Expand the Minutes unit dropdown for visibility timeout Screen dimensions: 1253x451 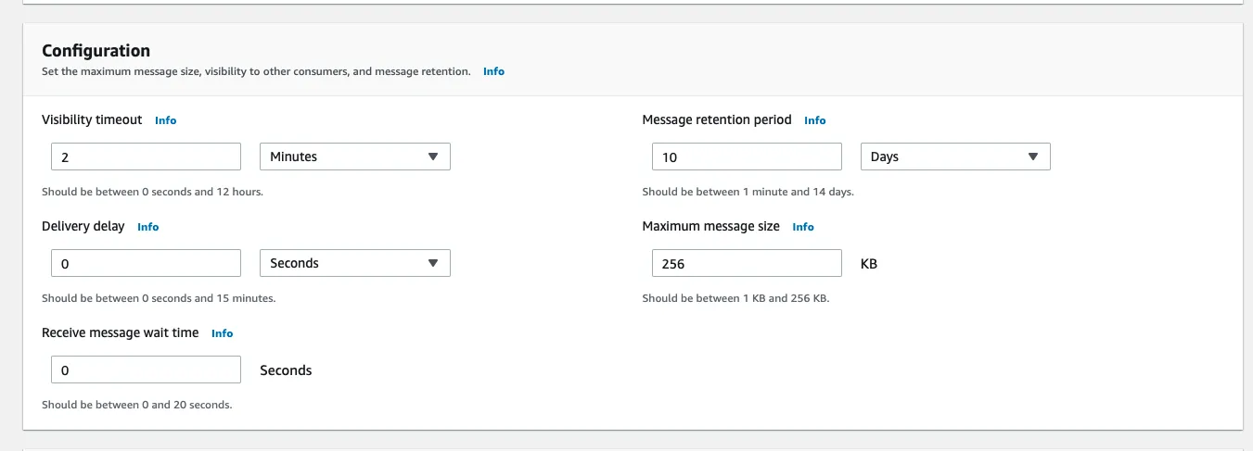click(x=354, y=157)
